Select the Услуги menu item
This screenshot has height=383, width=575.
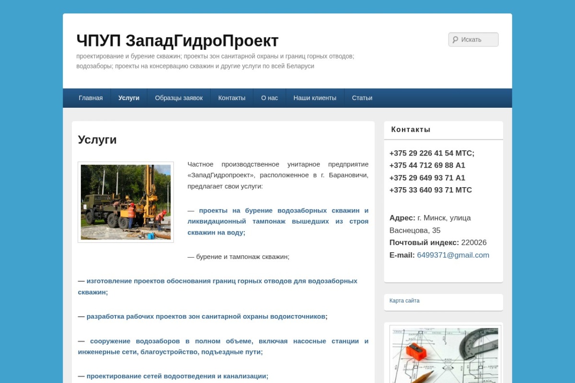[x=129, y=98]
